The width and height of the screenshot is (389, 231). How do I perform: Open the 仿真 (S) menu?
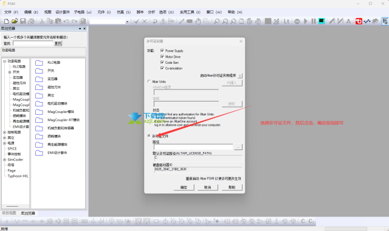point(123,12)
